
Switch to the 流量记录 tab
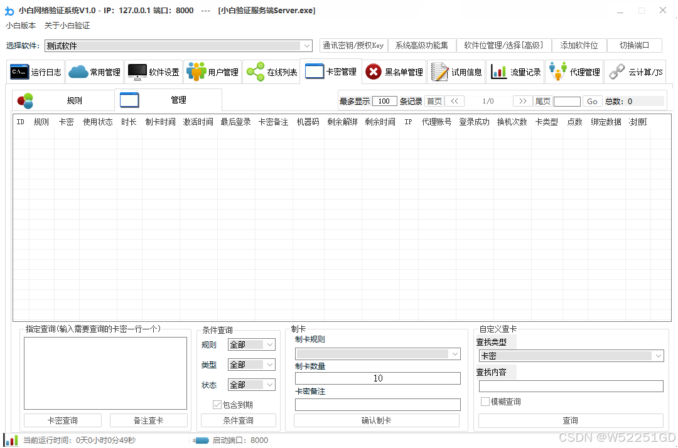pyautogui.click(x=515, y=72)
